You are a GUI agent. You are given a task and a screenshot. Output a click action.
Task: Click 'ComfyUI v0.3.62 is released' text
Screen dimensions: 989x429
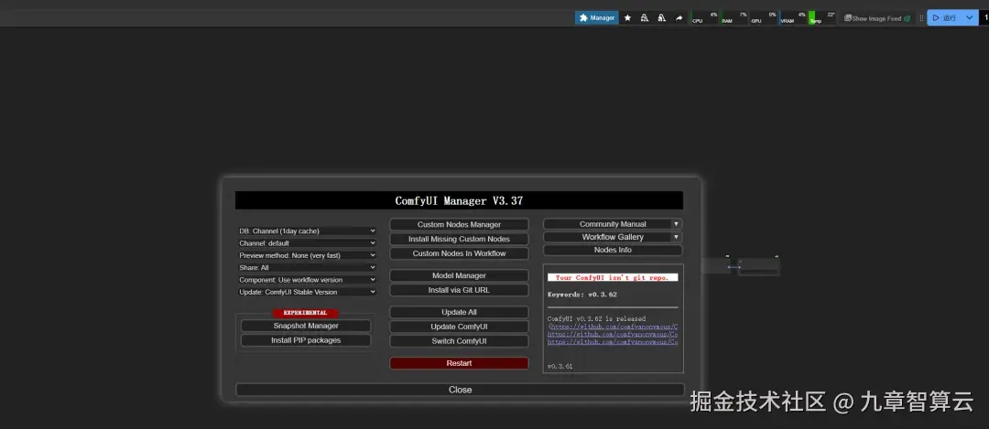point(596,318)
